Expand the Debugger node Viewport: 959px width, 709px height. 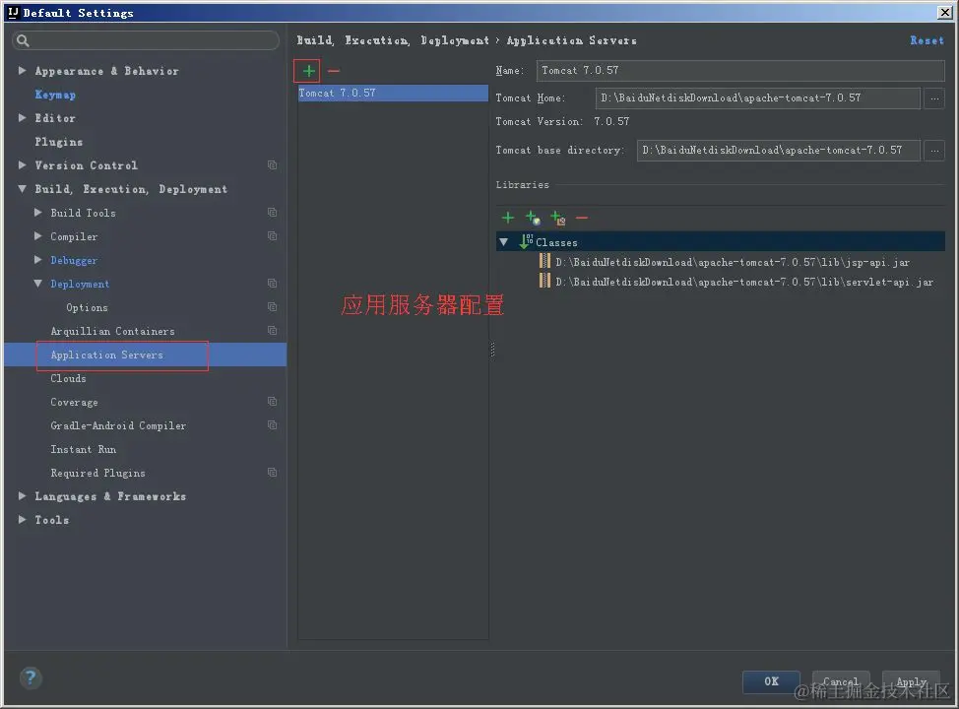[x=38, y=259]
